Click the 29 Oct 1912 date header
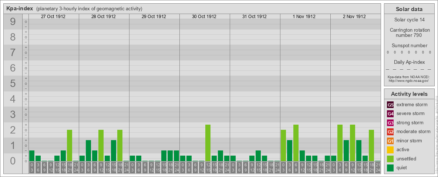438x177 pixels. (154, 17)
